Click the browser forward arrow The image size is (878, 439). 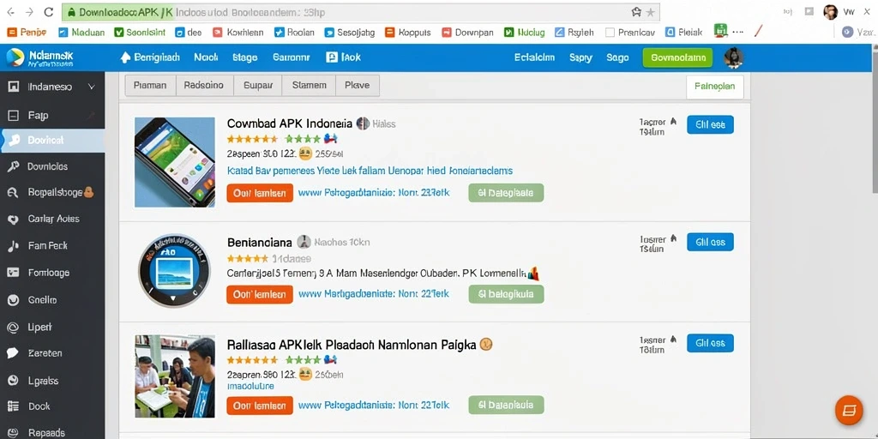29,12
